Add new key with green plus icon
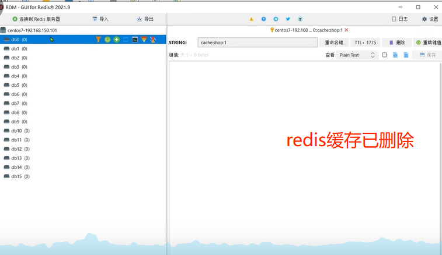442x255 pixels. click(x=117, y=40)
